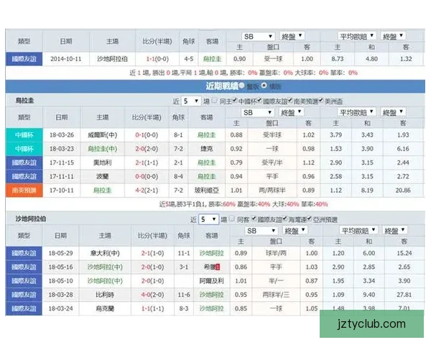The width and height of the screenshot is (431, 345).
Task: Open 阿爾及利 team link on 18-05-10
Action: [211, 281]
